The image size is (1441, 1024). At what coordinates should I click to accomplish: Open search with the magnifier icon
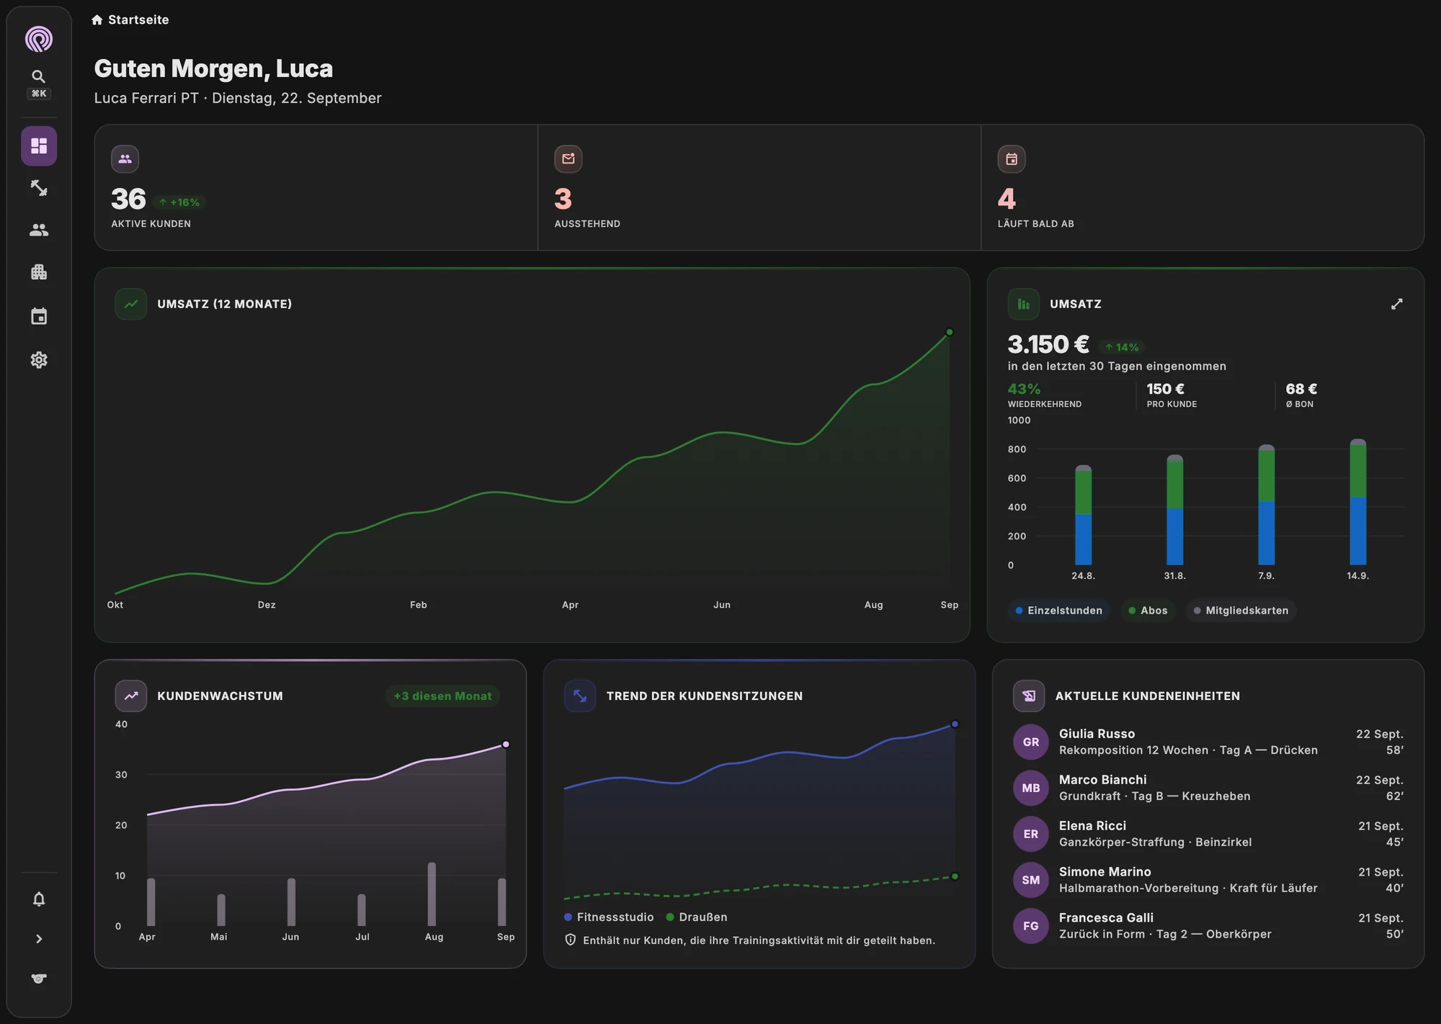click(39, 76)
